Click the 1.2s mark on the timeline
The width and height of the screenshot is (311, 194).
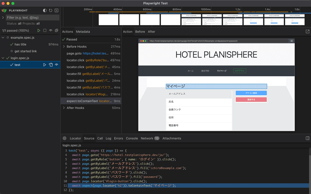point(238,9)
